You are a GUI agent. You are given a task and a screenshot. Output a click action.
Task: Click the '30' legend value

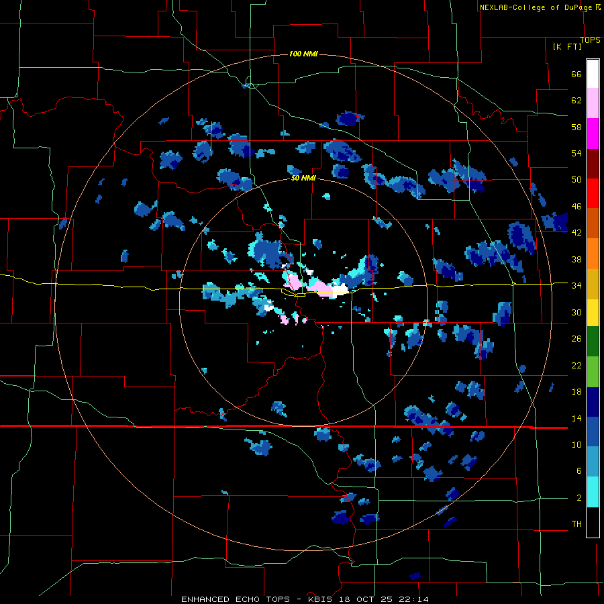coord(576,312)
